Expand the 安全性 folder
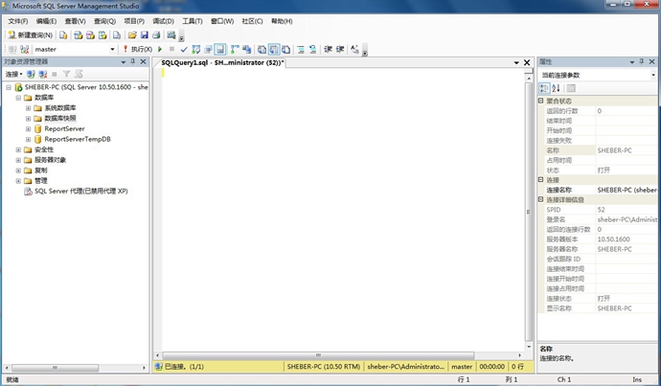This screenshot has height=386, width=661. point(18,149)
